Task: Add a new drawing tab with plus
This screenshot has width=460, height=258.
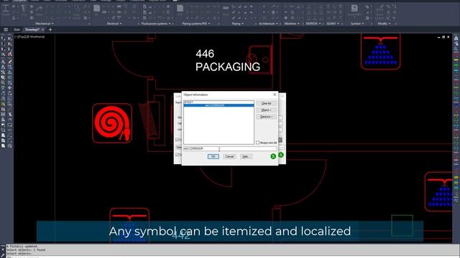Action: [50, 29]
